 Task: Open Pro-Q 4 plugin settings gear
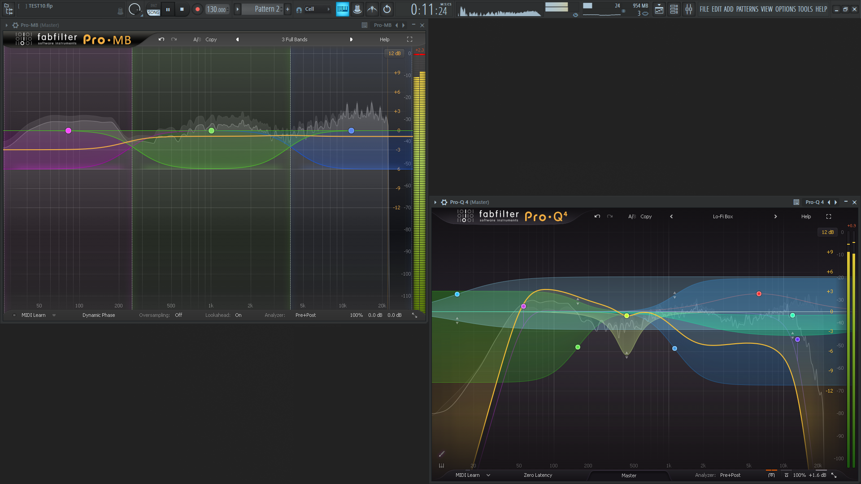point(444,202)
